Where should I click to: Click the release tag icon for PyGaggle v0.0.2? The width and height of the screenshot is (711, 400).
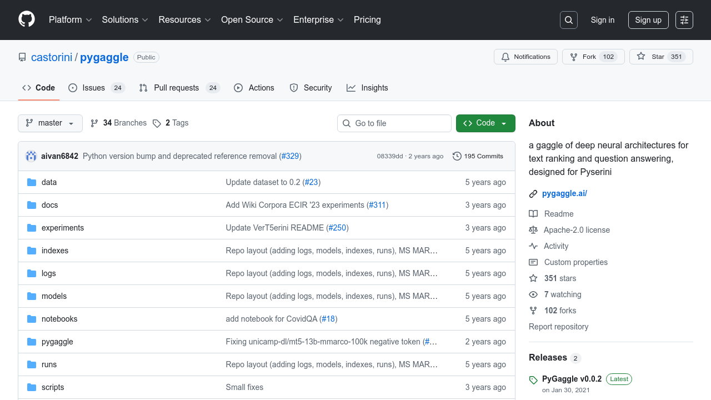533,379
